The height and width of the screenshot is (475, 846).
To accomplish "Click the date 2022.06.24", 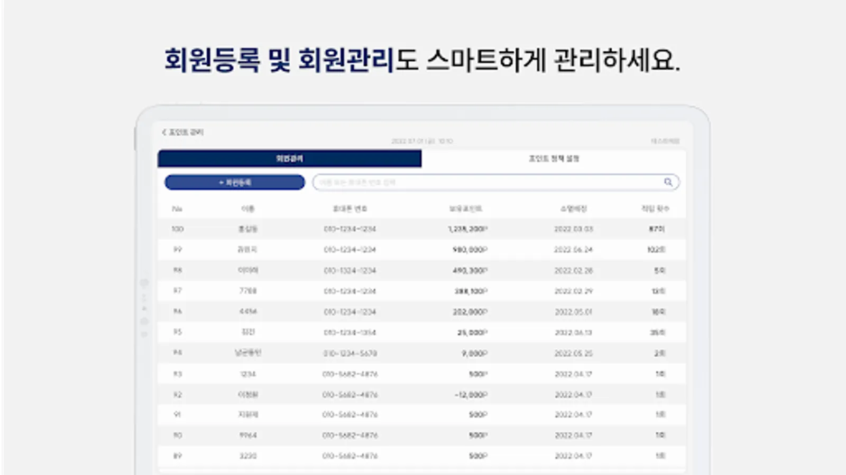I will 574,250.
